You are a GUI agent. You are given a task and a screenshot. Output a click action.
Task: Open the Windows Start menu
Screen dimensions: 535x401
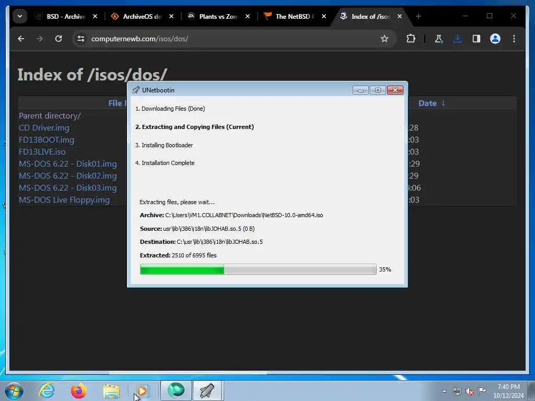coord(14,391)
